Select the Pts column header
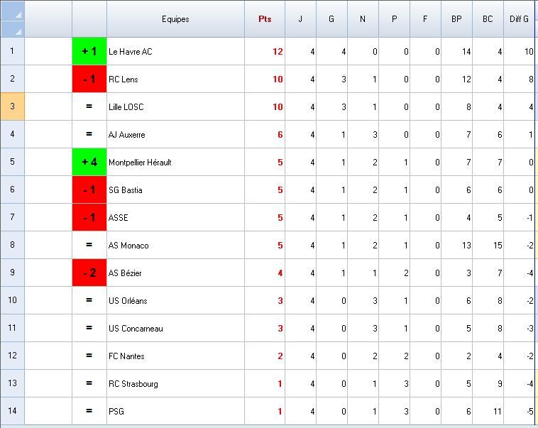 click(x=265, y=19)
